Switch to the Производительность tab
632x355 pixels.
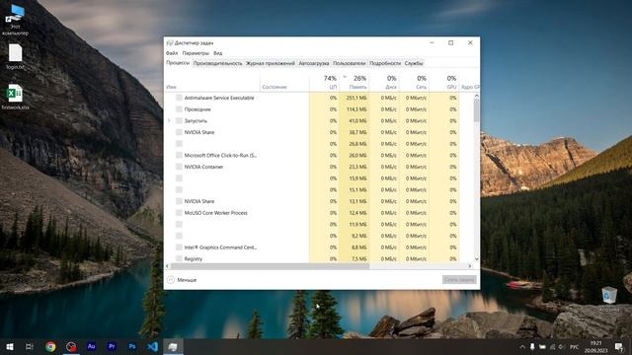217,63
